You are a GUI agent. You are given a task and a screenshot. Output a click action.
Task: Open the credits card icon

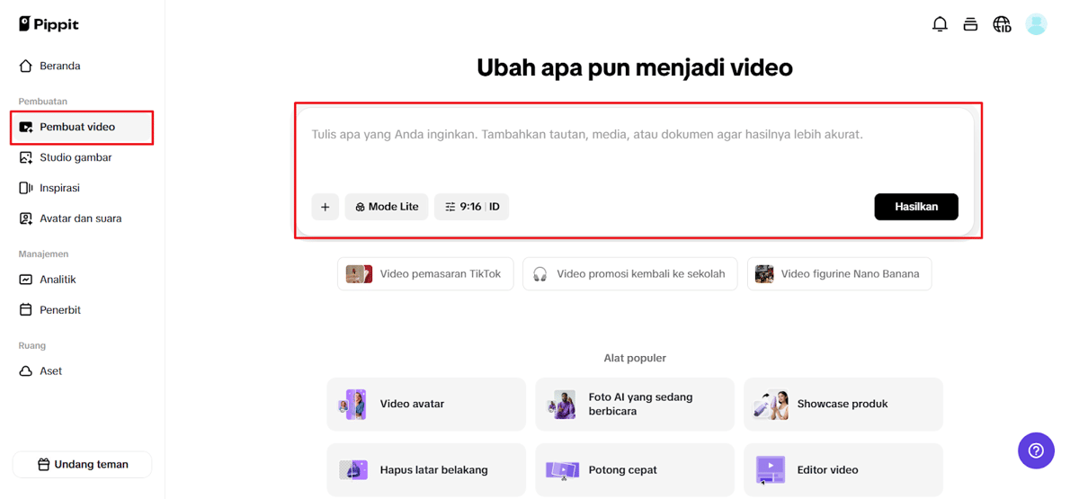tap(970, 24)
